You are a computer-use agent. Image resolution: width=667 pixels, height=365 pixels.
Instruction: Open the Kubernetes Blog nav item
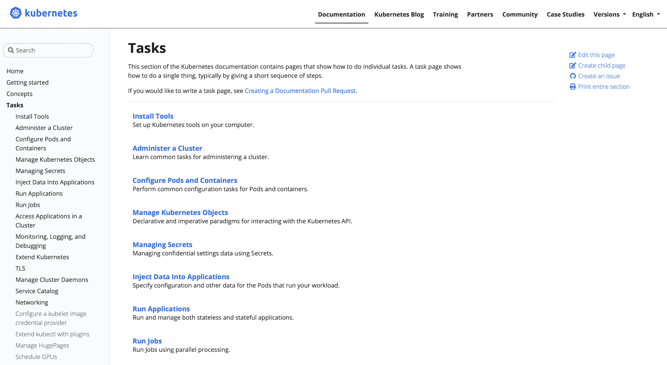pos(399,14)
